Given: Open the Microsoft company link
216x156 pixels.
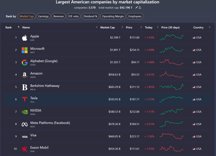Looking at the screenshot, I should click(37, 49).
